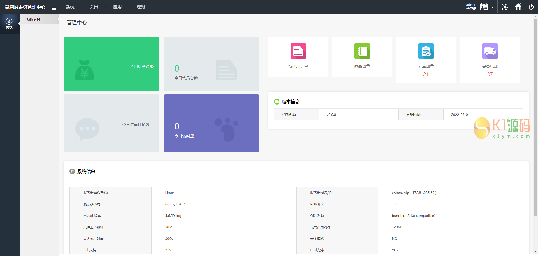Open the 应用 top menu
Image resolution: width=538 pixels, height=256 pixels.
tap(117, 7)
